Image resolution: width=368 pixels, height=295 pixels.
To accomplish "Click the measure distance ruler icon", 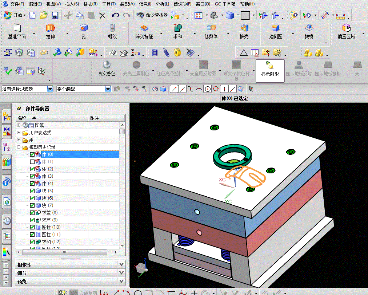I will [340, 16].
